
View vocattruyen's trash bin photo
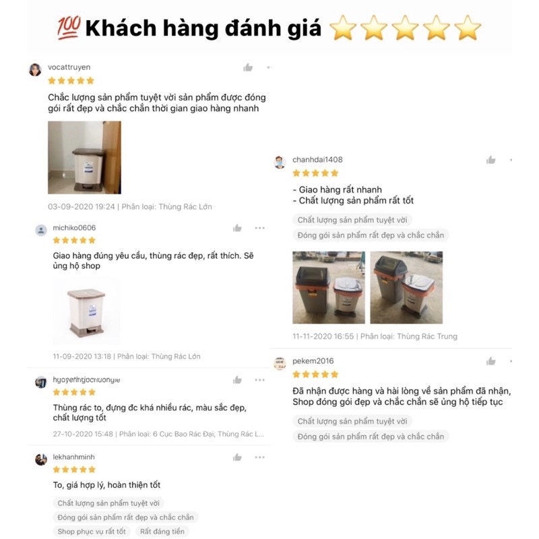pyautogui.click(x=85, y=158)
